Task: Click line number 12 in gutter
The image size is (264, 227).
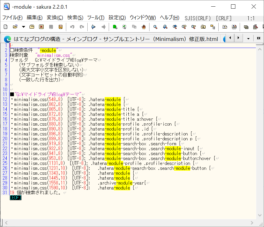Action: tap(5, 100)
